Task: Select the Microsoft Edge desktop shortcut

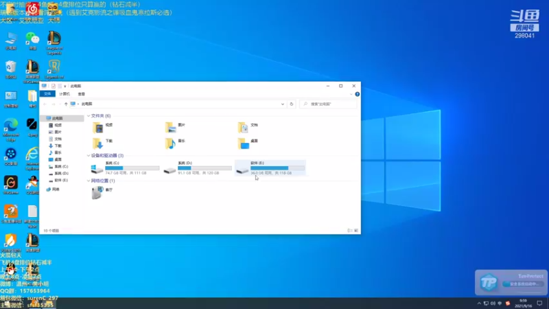Action: point(11,130)
